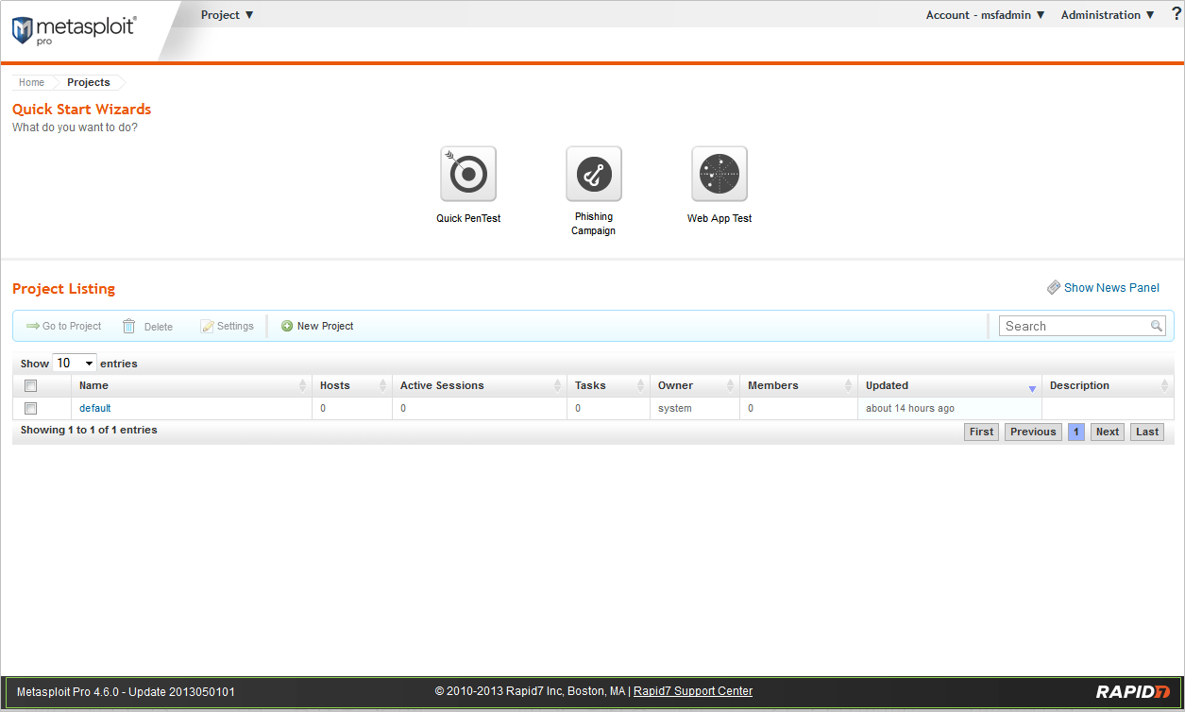Click the help question mark icon

[x=1176, y=14]
